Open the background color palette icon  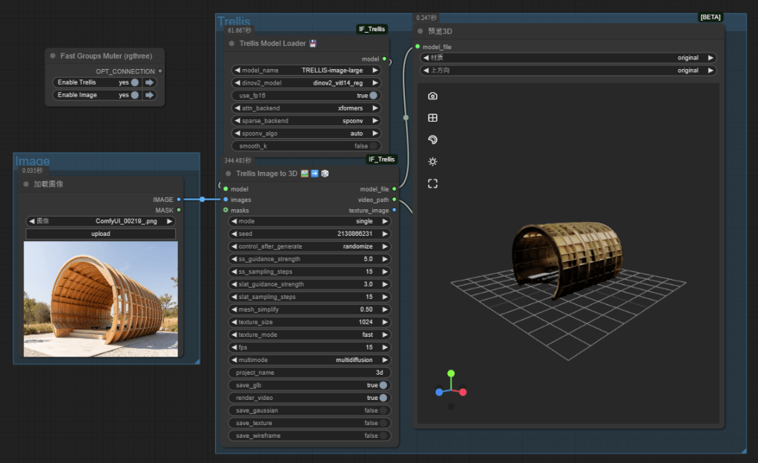pyautogui.click(x=433, y=139)
